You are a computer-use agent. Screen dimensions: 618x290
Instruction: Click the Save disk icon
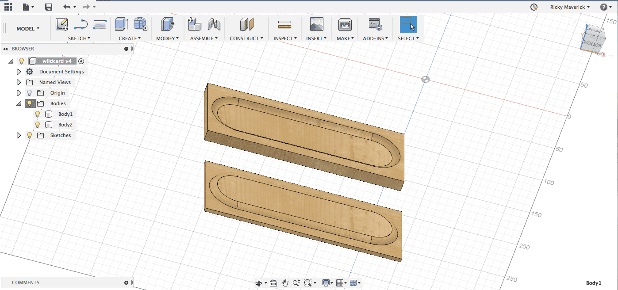coord(49,7)
